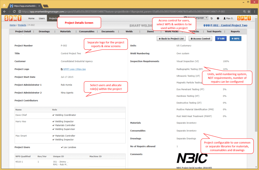Switch to the Consumables tab
Image resolution: width=259 pixels, height=170 pixels.
pyautogui.click(x=87, y=31)
